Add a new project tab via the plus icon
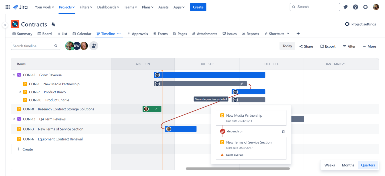Image resolution: width=385 pixels, height=176 pixels. pyautogui.click(x=298, y=34)
